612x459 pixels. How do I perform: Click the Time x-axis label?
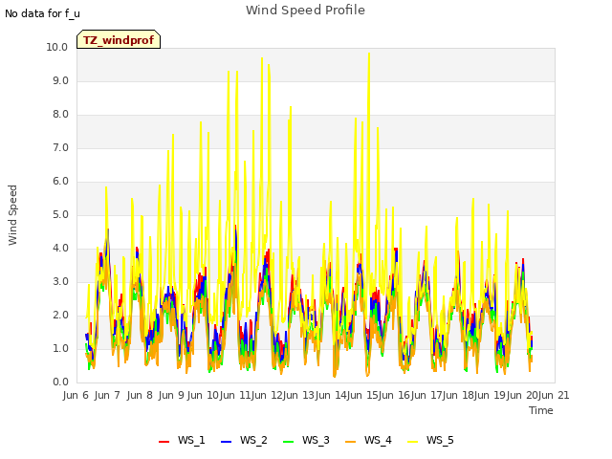541,410
